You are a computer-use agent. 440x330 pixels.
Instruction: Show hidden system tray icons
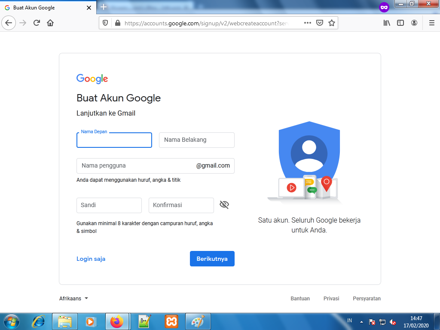[361, 322]
